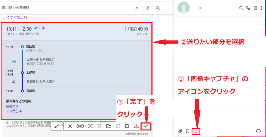Click the 岡山駅 station name
This screenshot has width=266, height=137.
(31, 46)
